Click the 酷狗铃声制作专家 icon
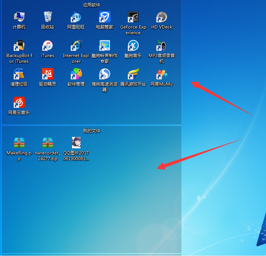The image size is (266, 256). click(x=105, y=46)
